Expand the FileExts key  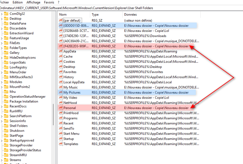coord(2,43)
